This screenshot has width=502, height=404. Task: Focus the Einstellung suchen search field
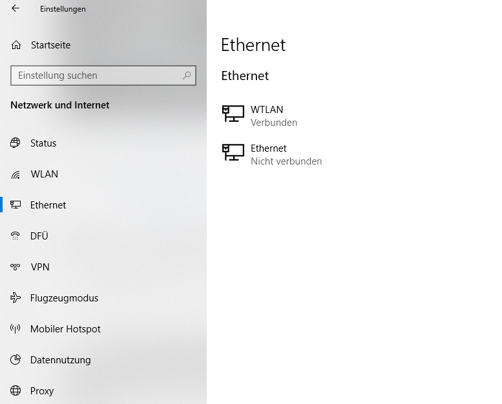coord(97,76)
